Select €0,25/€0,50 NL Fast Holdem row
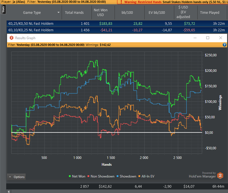 (117, 23)
